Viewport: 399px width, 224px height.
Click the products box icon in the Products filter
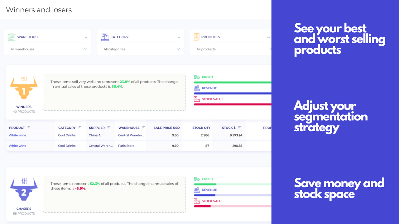(x=197, y=37)
